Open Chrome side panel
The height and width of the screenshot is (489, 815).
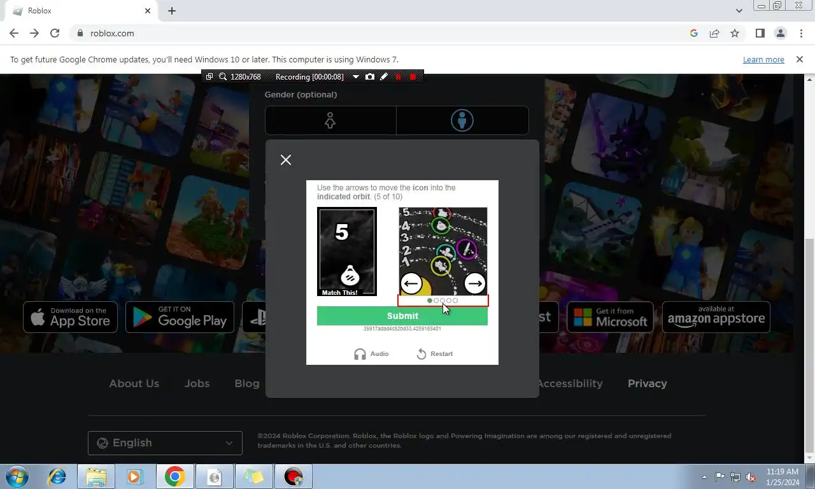(760, 33)
